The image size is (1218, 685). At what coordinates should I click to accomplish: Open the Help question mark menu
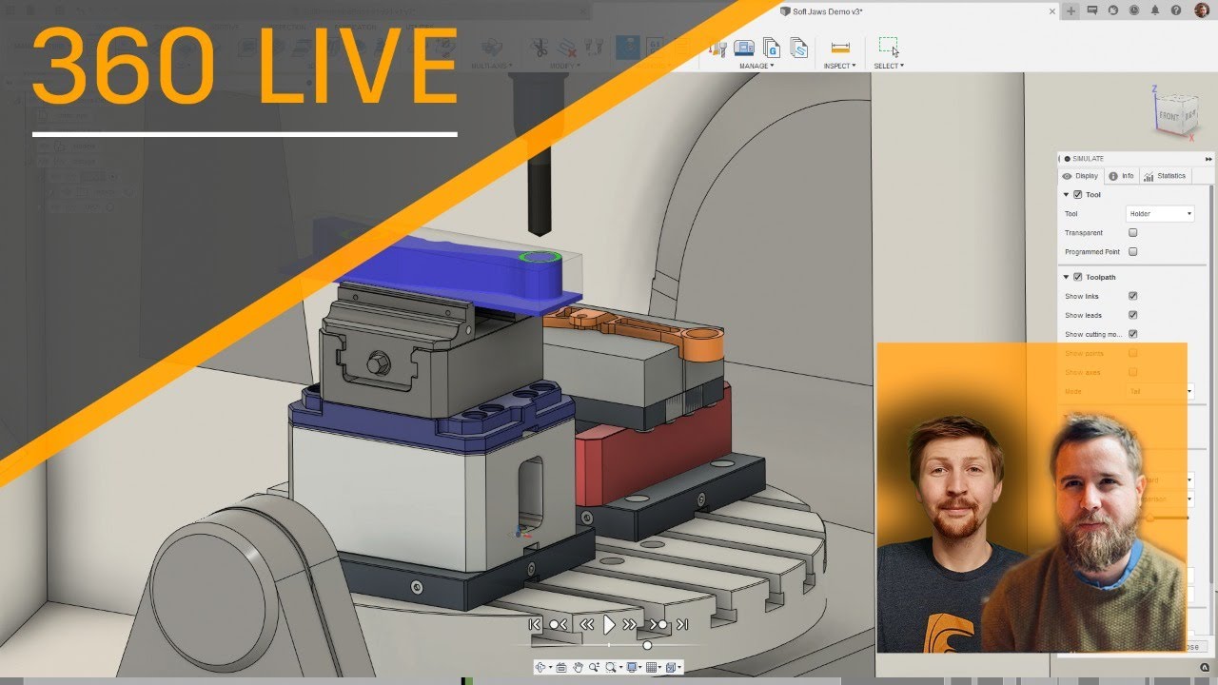click(1176, 10)
